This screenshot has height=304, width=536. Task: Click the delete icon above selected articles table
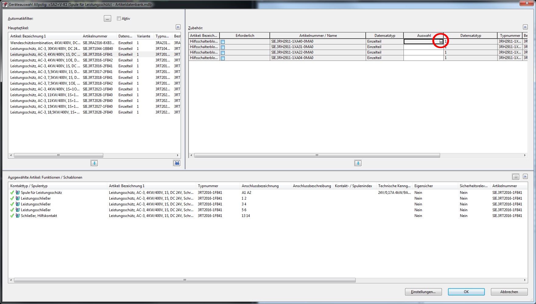516,177
